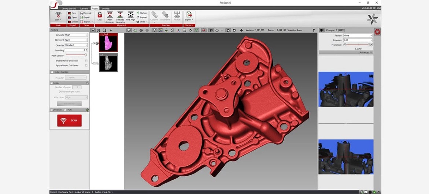Click the plus icon above scan list
The height and width of the screenshot is (194, 429).
point(111,30)
